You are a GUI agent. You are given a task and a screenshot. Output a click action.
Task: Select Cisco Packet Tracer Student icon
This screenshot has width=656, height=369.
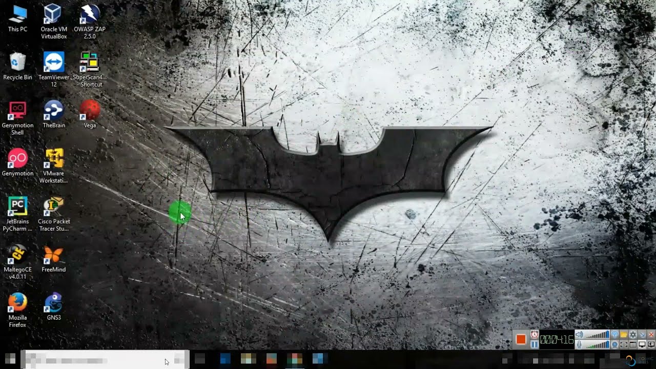[x=53, y=214]
